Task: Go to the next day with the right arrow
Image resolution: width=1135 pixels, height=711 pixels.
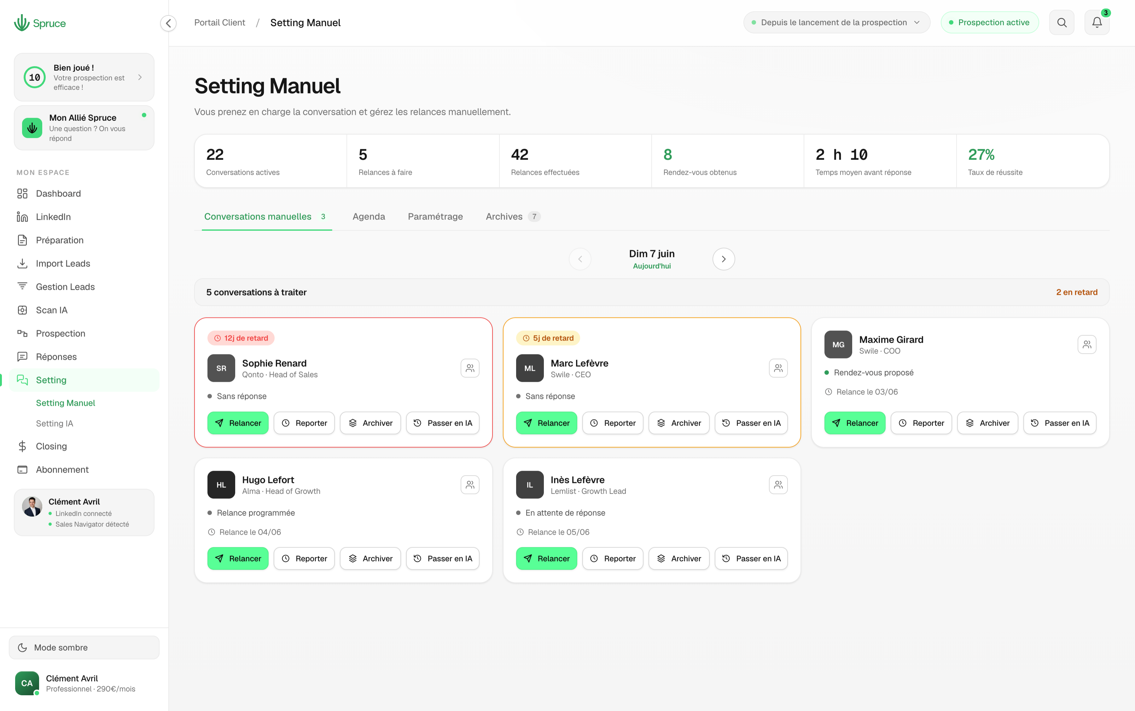Action: pyautogui.click(x=724, y=259)
